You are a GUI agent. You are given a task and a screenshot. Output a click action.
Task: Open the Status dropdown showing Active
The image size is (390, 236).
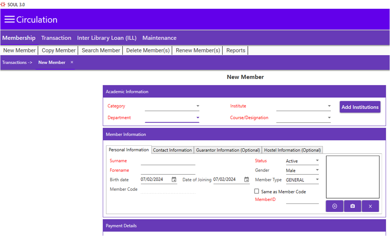[x=302, y=161]
